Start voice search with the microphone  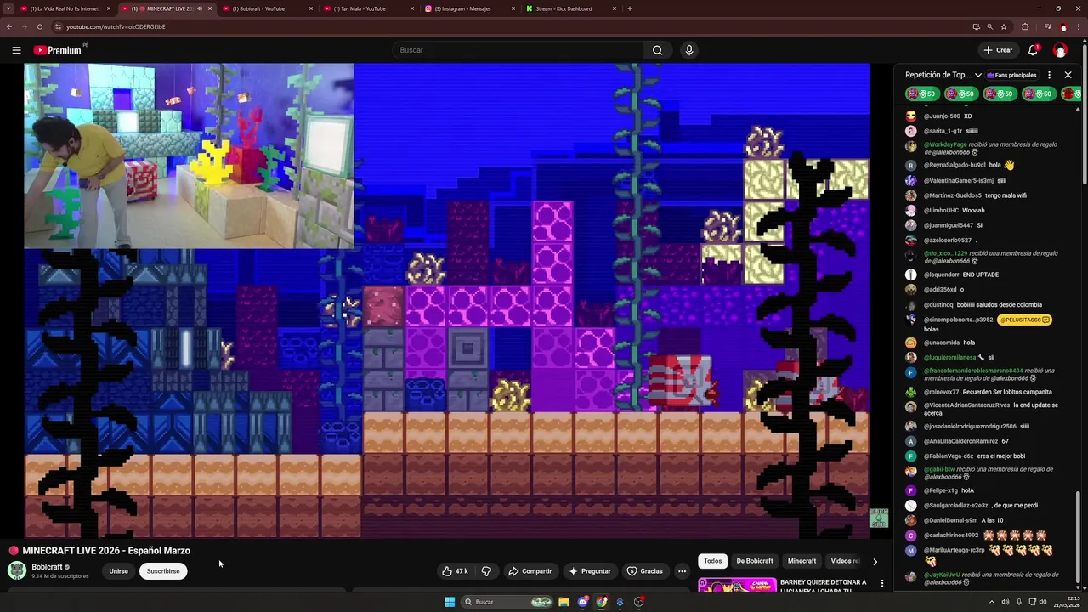689,50
